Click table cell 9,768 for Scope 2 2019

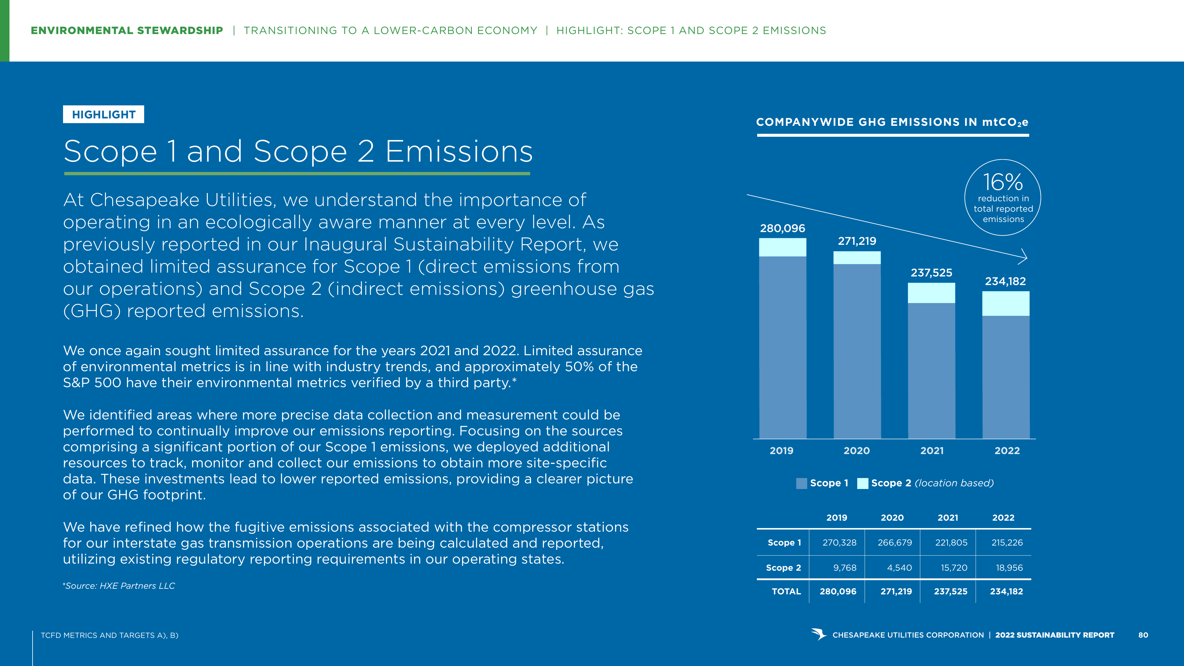[x=845, y=568]
